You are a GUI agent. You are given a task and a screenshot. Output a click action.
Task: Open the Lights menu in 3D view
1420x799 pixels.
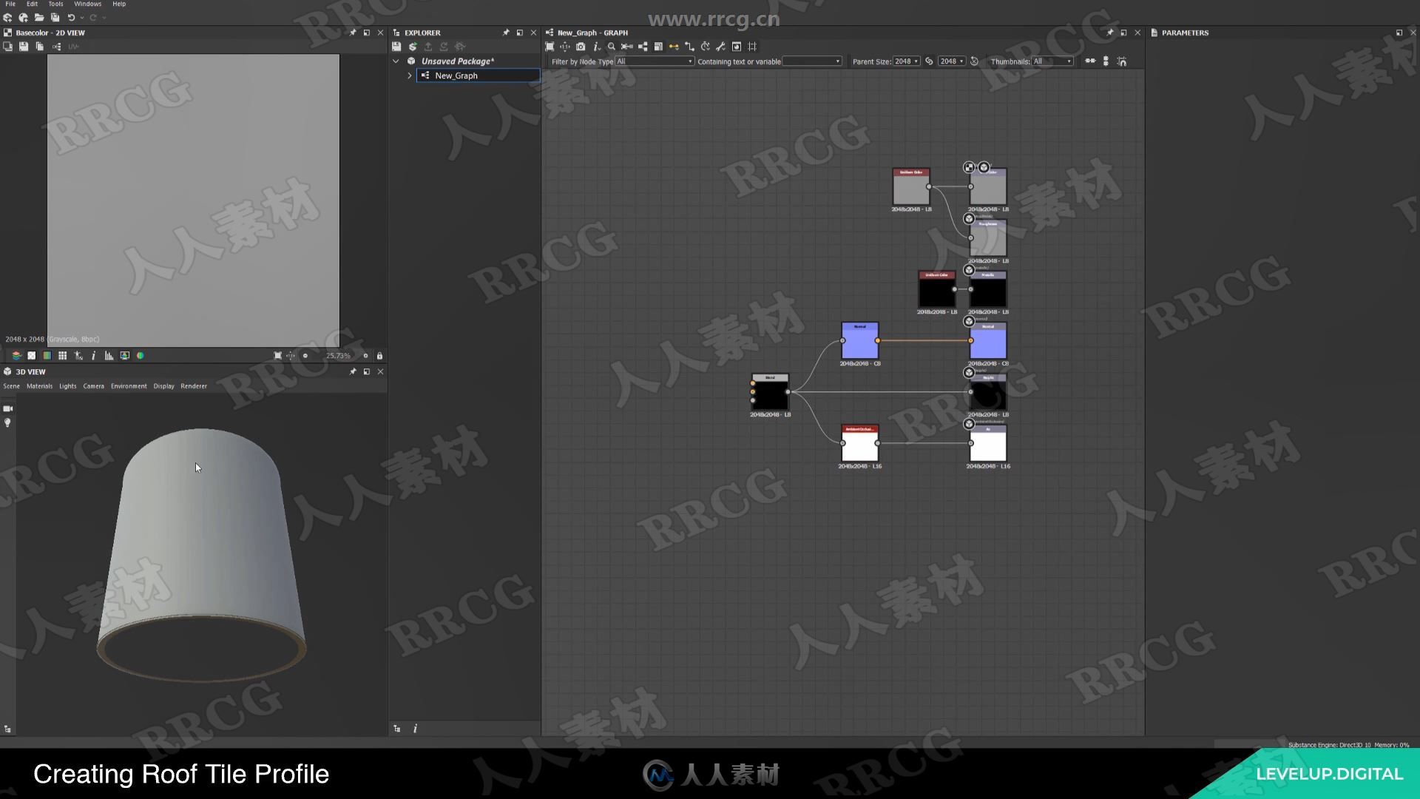[68, 386]
